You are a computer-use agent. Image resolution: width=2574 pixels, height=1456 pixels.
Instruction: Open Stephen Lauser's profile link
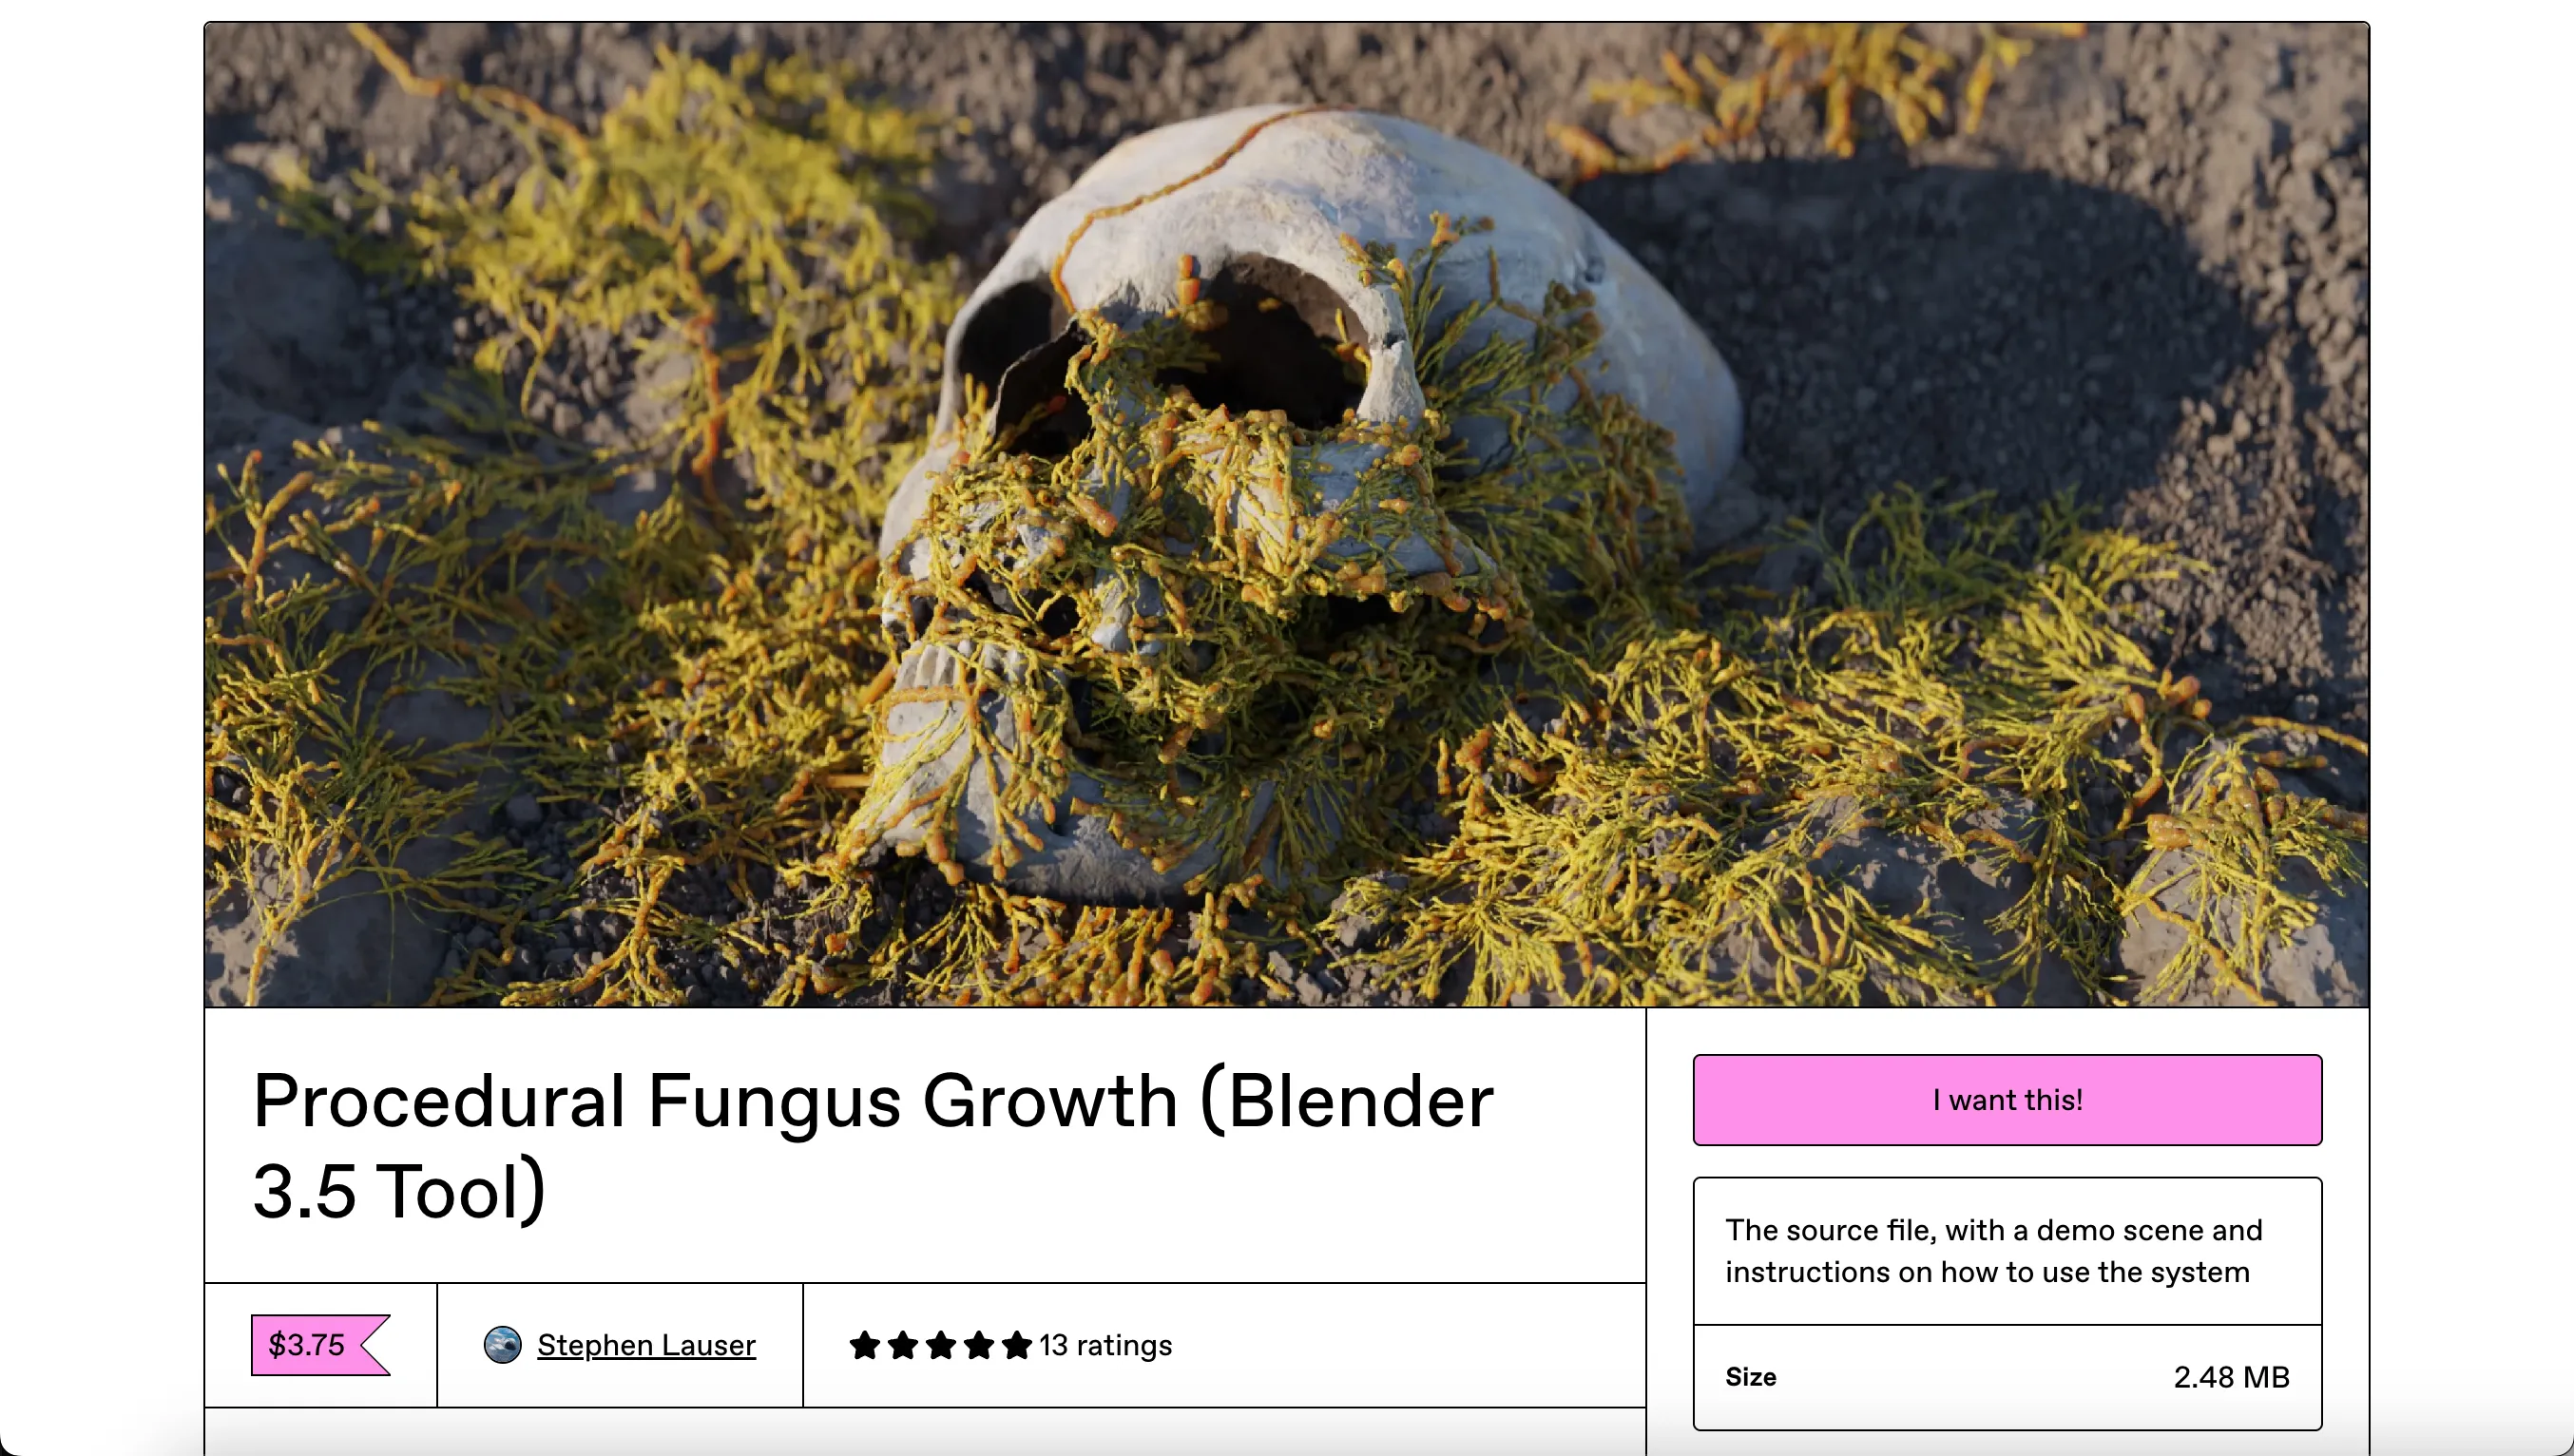click(646, 1345)
